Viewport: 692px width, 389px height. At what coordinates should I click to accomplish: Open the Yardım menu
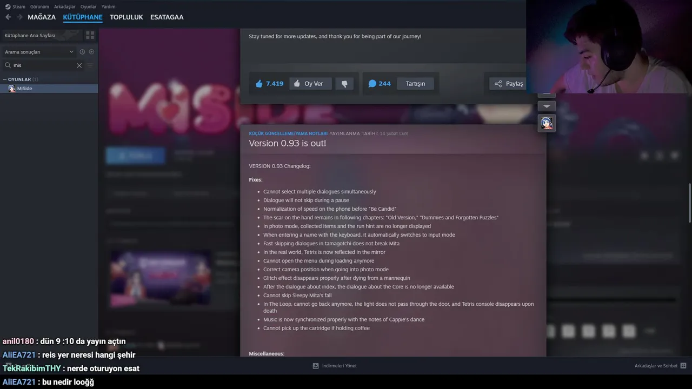(108, 6)
